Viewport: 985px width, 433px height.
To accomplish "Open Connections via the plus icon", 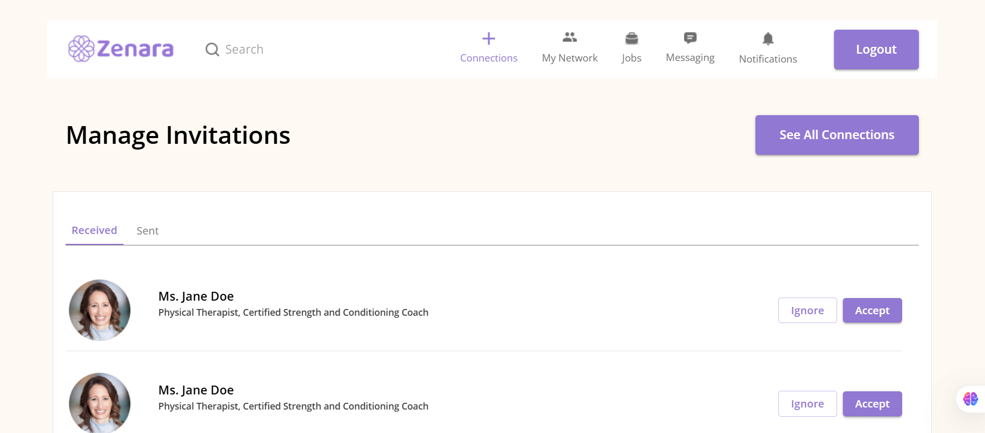I will pyautogui.click(x=488, y=39).
